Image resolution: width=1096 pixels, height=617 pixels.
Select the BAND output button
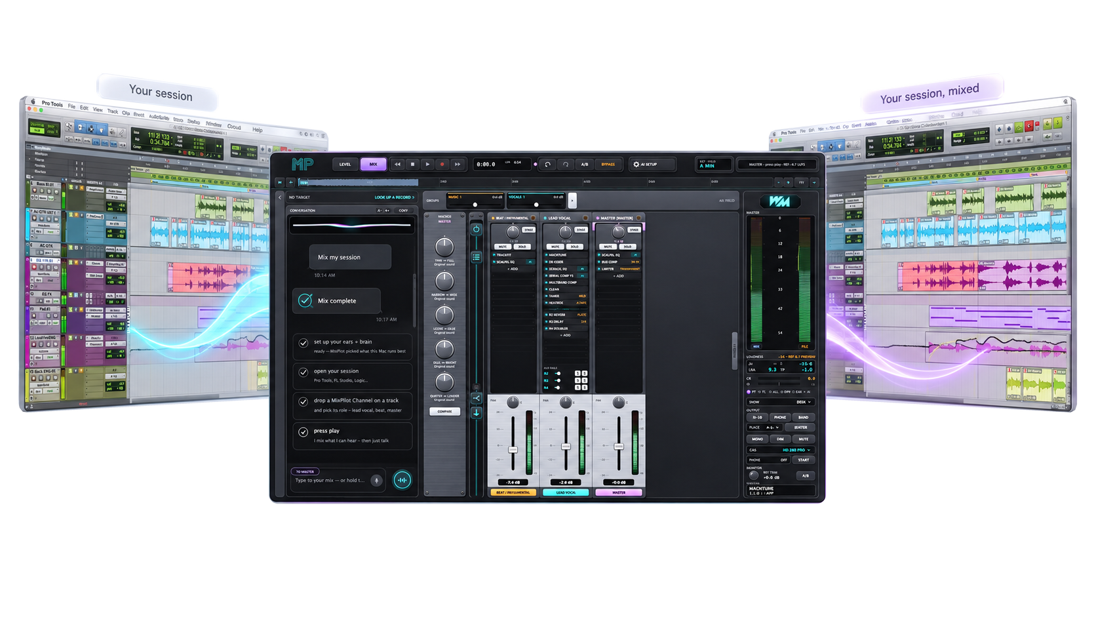[803, 418]
